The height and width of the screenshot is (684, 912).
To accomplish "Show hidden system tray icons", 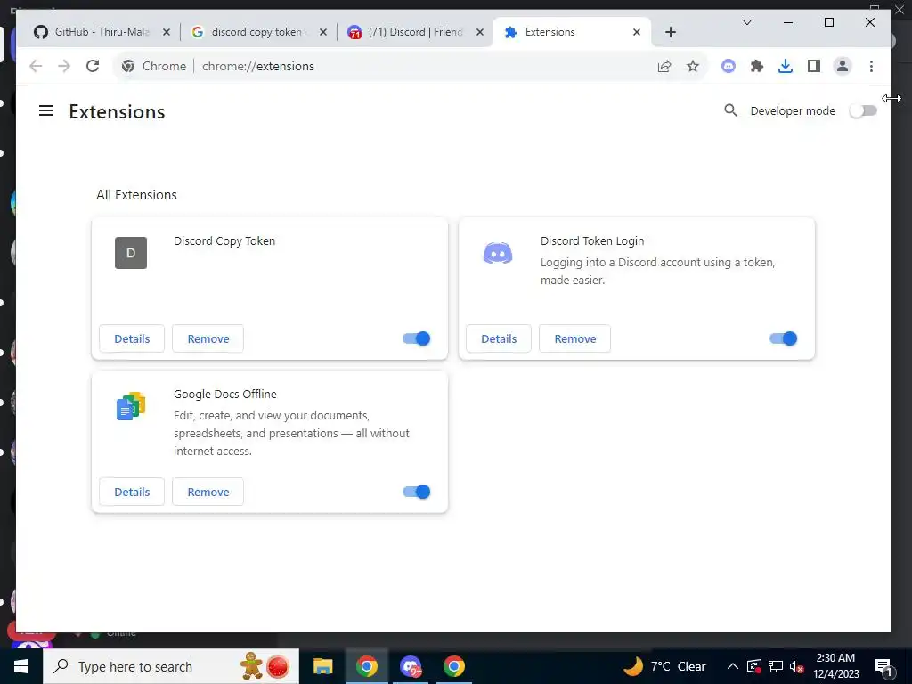I will tap(733, 666).
